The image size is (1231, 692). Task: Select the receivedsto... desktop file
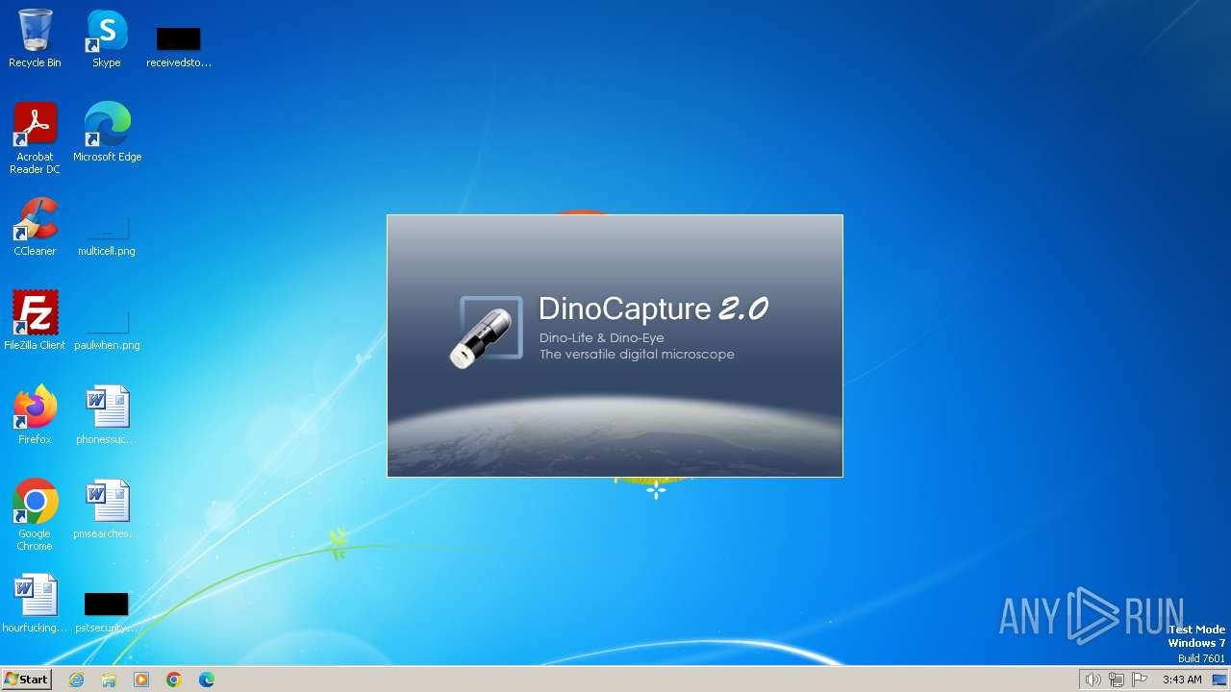pyautogui.click(x=179, y=46)
